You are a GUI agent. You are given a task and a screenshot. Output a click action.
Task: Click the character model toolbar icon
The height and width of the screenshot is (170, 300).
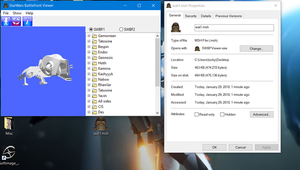tap(6, 21)
